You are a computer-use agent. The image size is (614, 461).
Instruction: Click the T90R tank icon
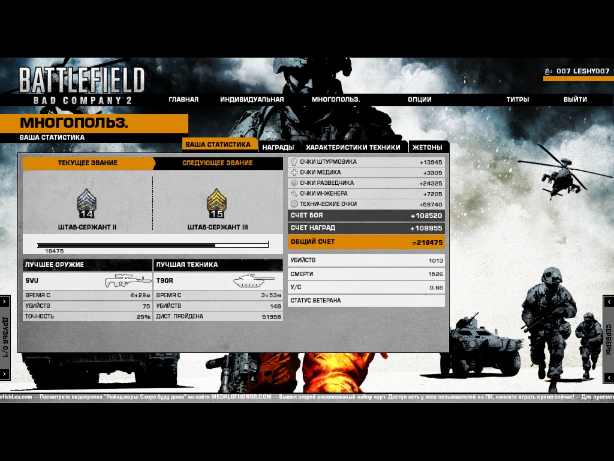254,280
